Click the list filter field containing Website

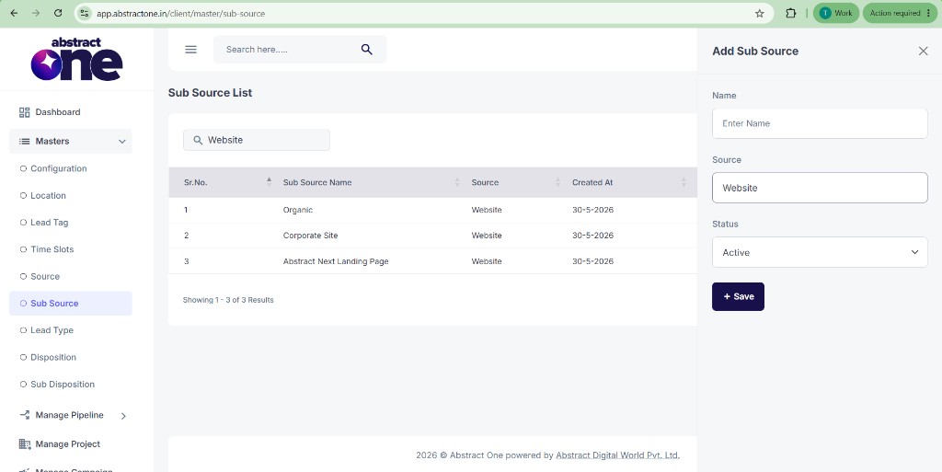pyautogui.click(x=257, y=140)
